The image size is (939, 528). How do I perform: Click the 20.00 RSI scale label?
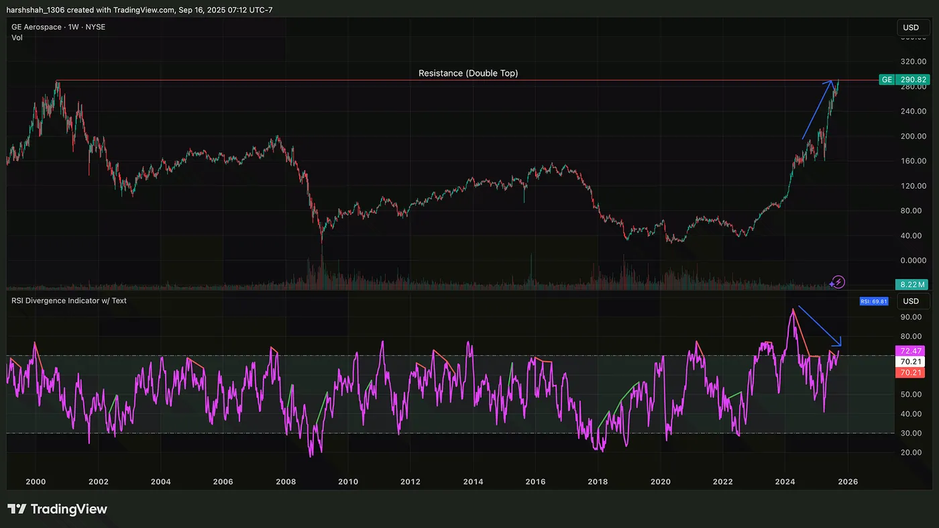click(911, 452)
